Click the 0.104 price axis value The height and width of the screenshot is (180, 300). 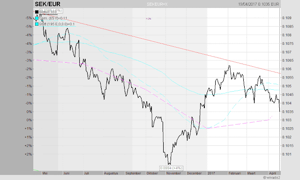[287, 103]
